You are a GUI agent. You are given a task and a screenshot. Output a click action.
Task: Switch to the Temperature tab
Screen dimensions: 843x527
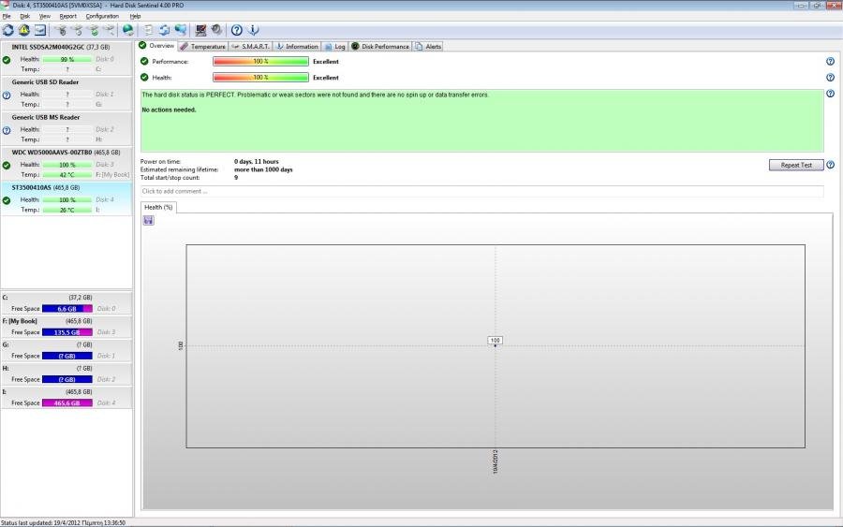coord(202,46)
